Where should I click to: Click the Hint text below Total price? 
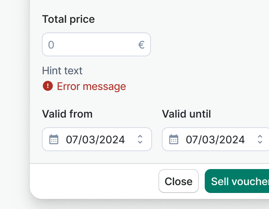[62, 71]
